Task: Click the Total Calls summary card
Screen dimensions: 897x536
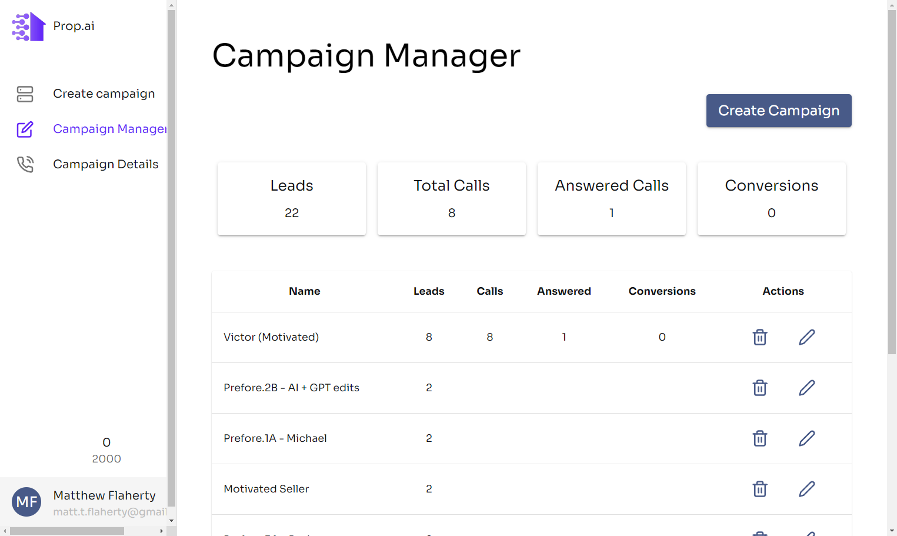Action: pyautogui.click(x=452, y=199)
